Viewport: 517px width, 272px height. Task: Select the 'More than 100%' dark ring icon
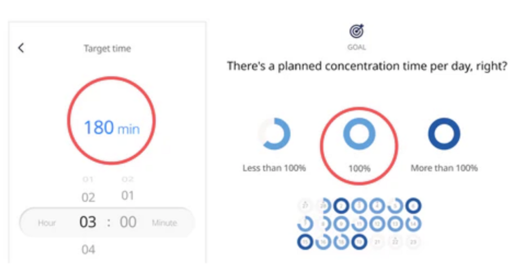[444, 134]
